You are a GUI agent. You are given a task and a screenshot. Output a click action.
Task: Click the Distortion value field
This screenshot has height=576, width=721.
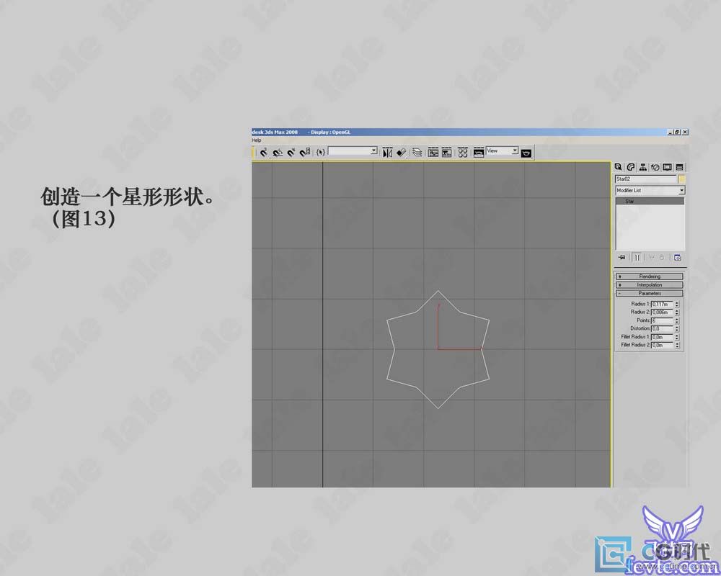coord(662,329)
